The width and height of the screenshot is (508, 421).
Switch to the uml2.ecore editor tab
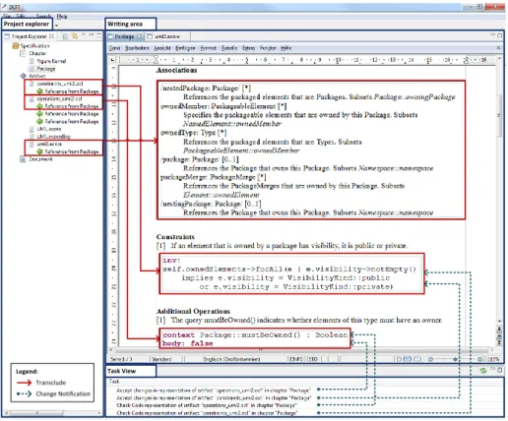click(166, 36)
